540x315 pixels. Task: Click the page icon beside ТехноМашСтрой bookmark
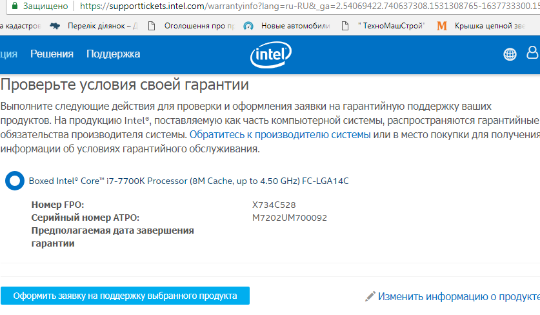(x=345, y=26)
